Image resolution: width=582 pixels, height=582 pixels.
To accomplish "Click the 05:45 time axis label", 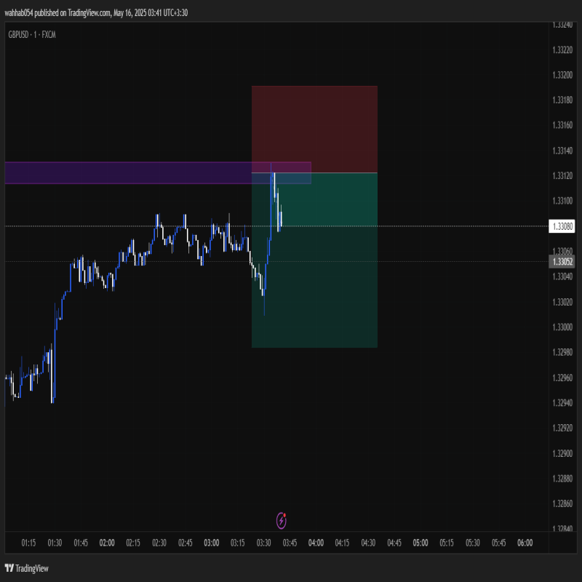I will (x=499, y=543).
